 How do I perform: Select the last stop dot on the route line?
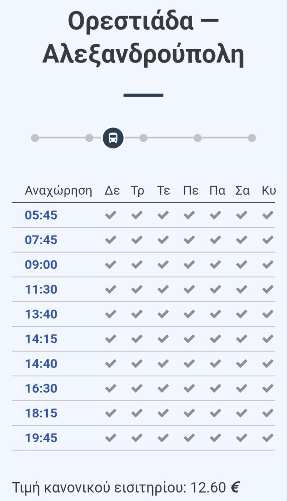coord(252,138)
